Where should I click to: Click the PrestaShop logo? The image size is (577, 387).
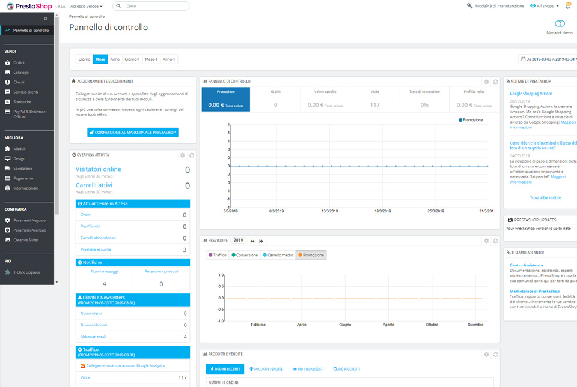pos(29,6)
